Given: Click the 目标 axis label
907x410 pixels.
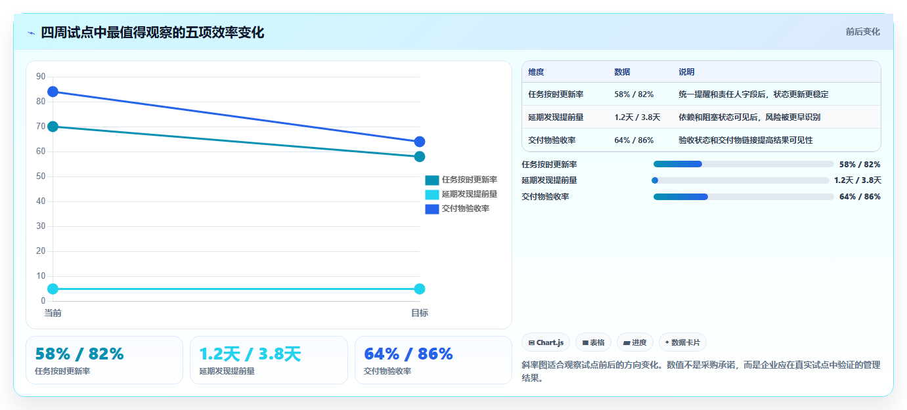Looking at the screenshot, I should (420, 313).
